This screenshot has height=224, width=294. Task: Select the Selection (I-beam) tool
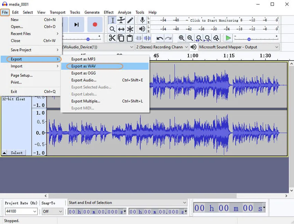112,20
